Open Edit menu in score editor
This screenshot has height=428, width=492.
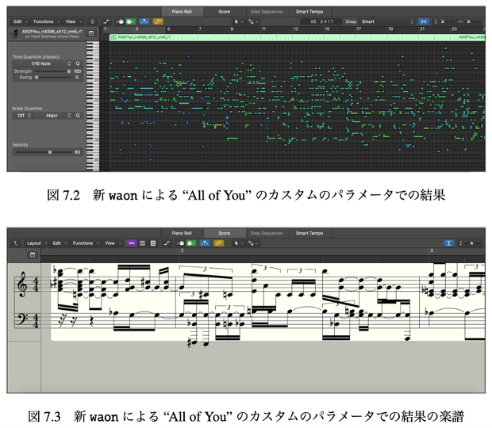[60, 243]
